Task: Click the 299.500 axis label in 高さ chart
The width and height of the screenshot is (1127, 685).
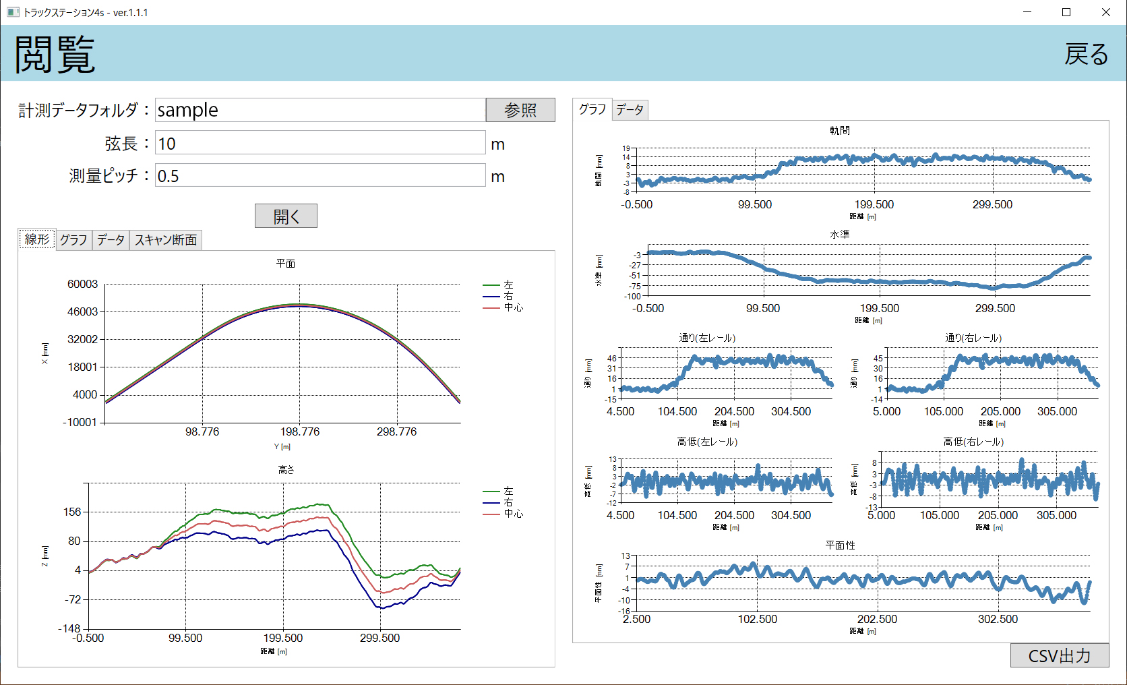Action: [x=379, y=638]
